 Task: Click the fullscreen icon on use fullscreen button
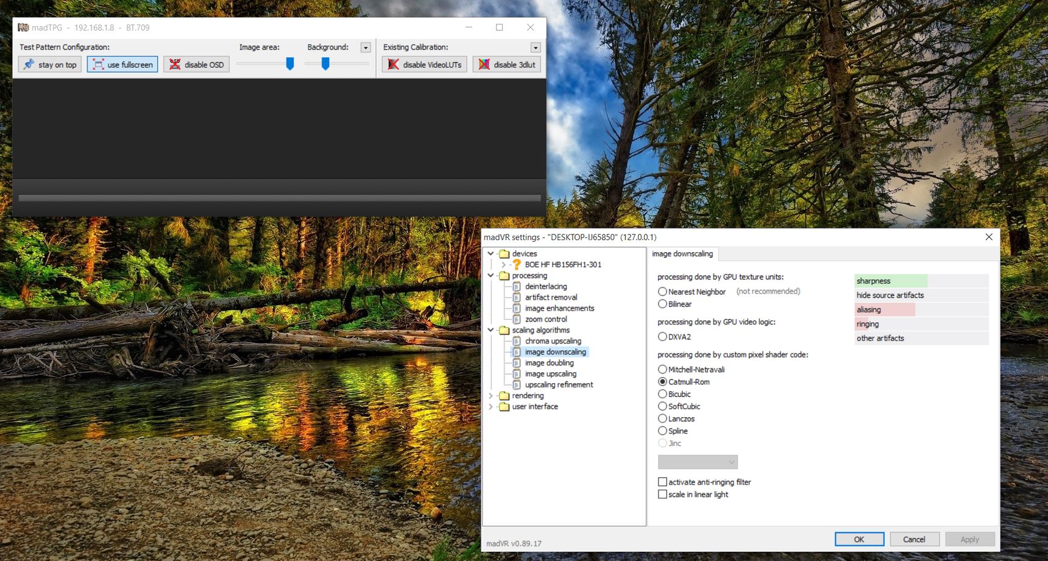[98, 65]
